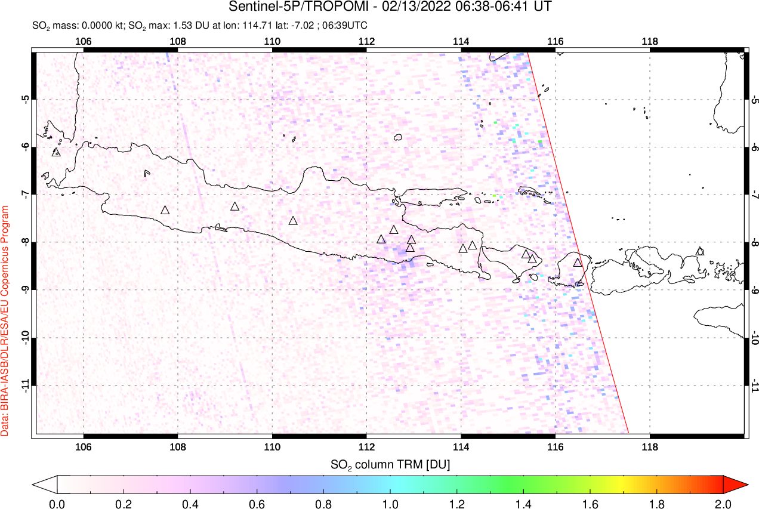Click the '112' label on the bottom axis
Viewport: 759px width, 509px height.
coord(366,446)
